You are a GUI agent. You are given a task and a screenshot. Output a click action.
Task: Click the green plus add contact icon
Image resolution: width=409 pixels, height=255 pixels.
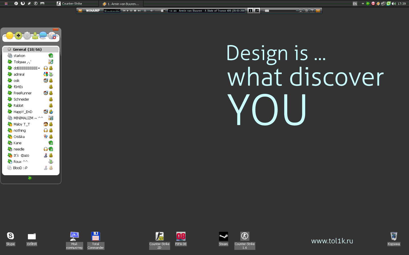[18, 35]
